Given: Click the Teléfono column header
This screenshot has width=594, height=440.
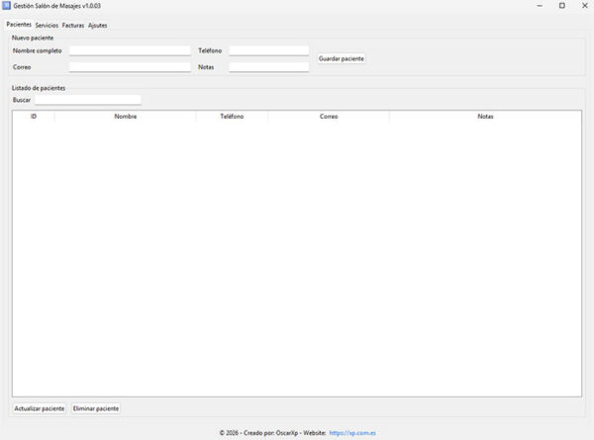Looking at the screenshot, I should click(x=232, y=116).
